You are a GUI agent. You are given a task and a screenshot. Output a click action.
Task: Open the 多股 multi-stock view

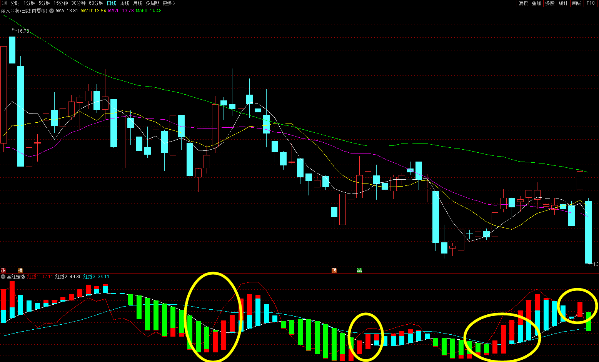click(550, 3)
